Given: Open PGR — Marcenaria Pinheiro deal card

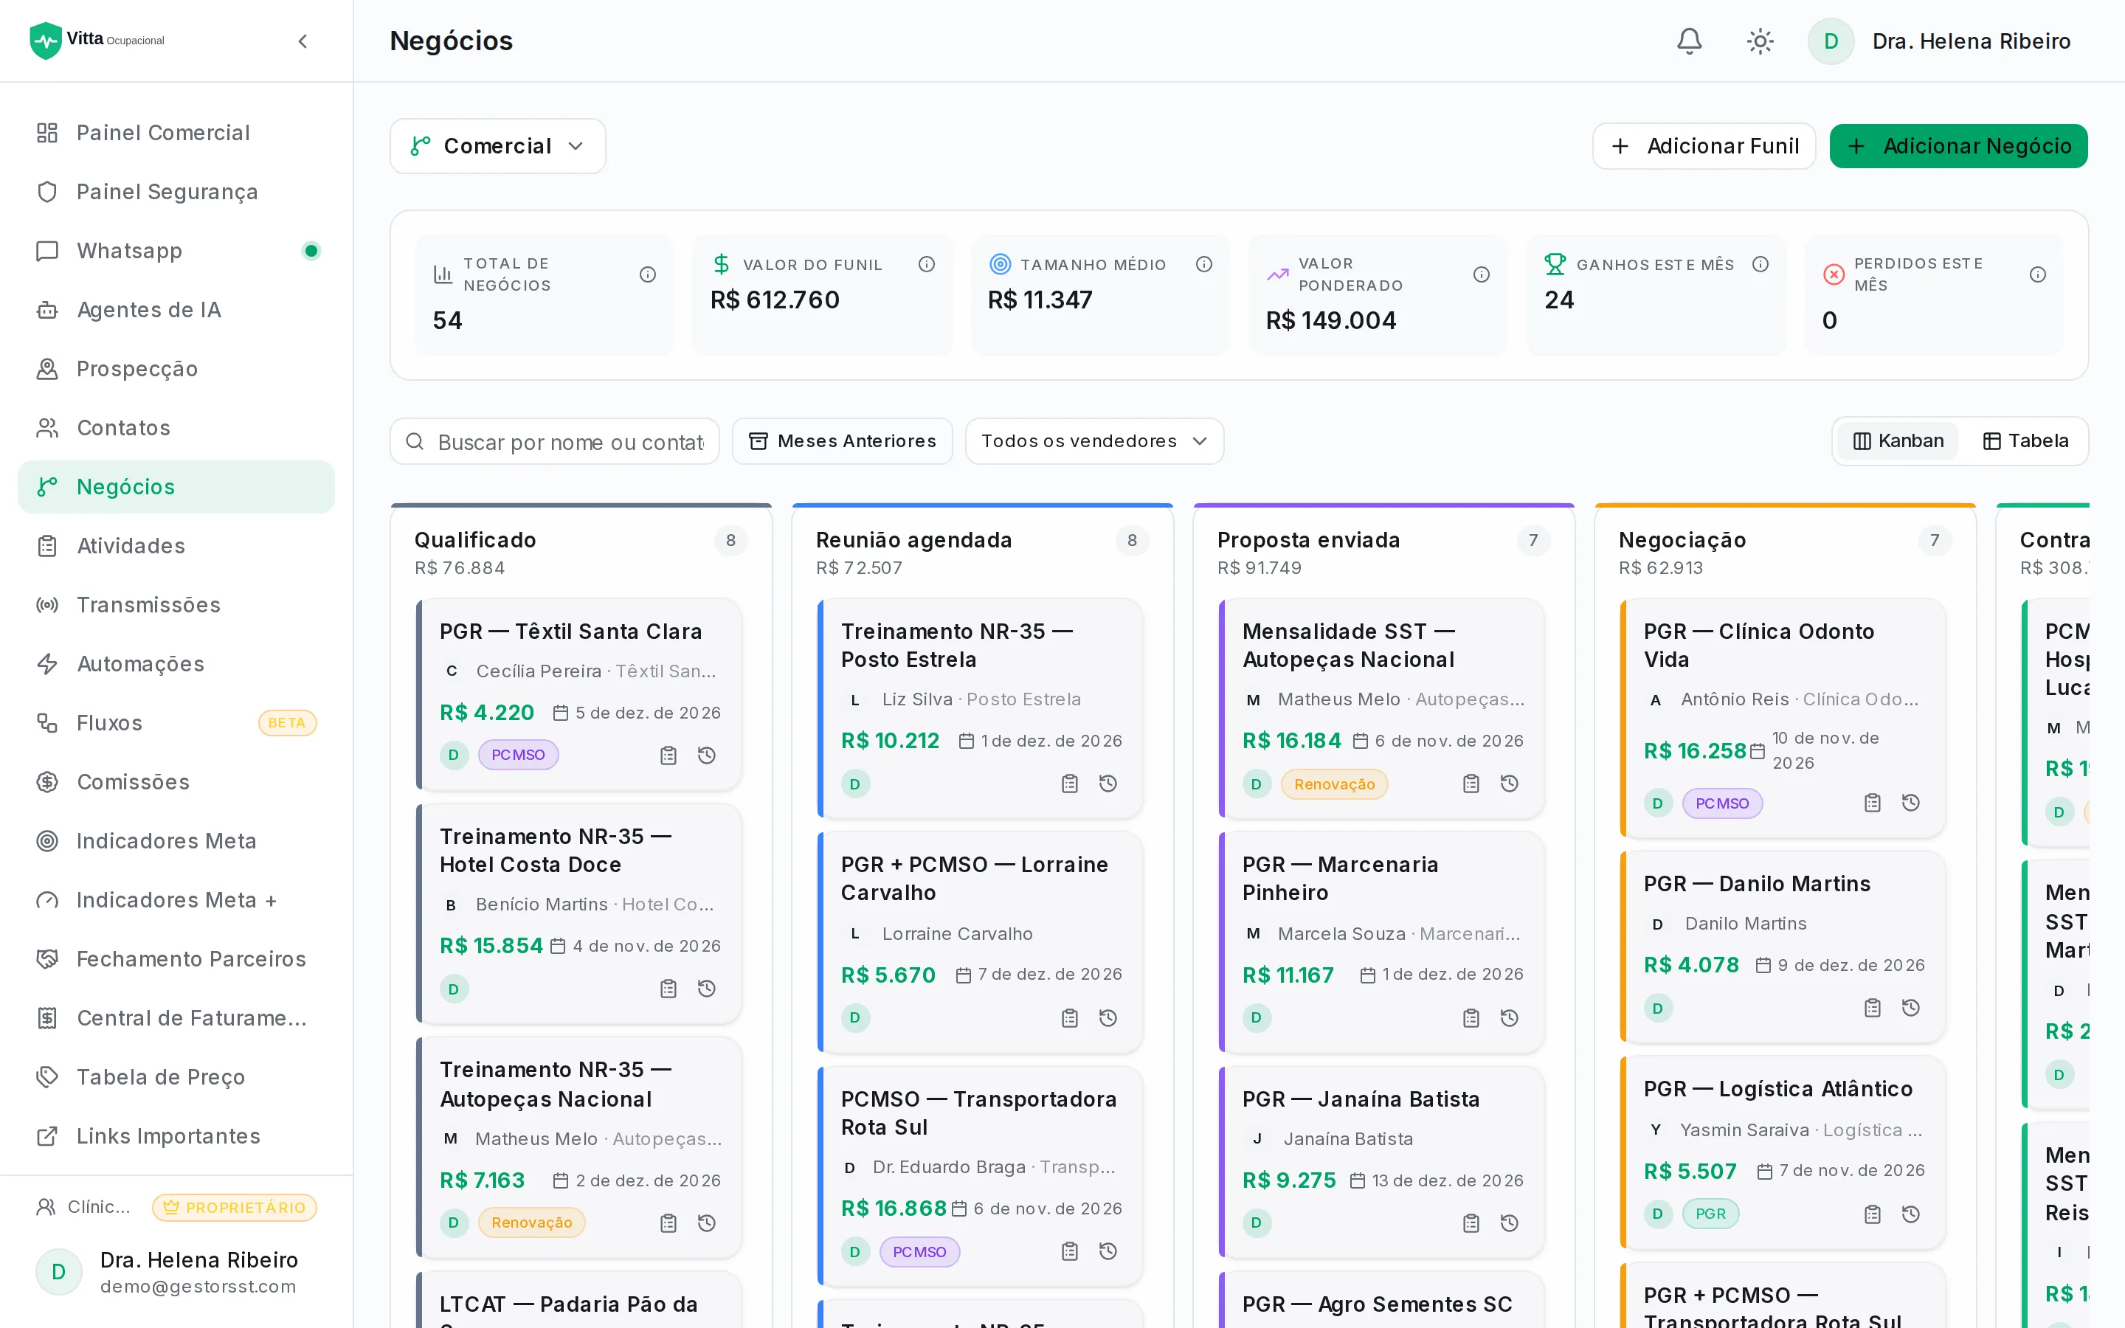Looking at the screenshot, I should [x=1382, y=941].
